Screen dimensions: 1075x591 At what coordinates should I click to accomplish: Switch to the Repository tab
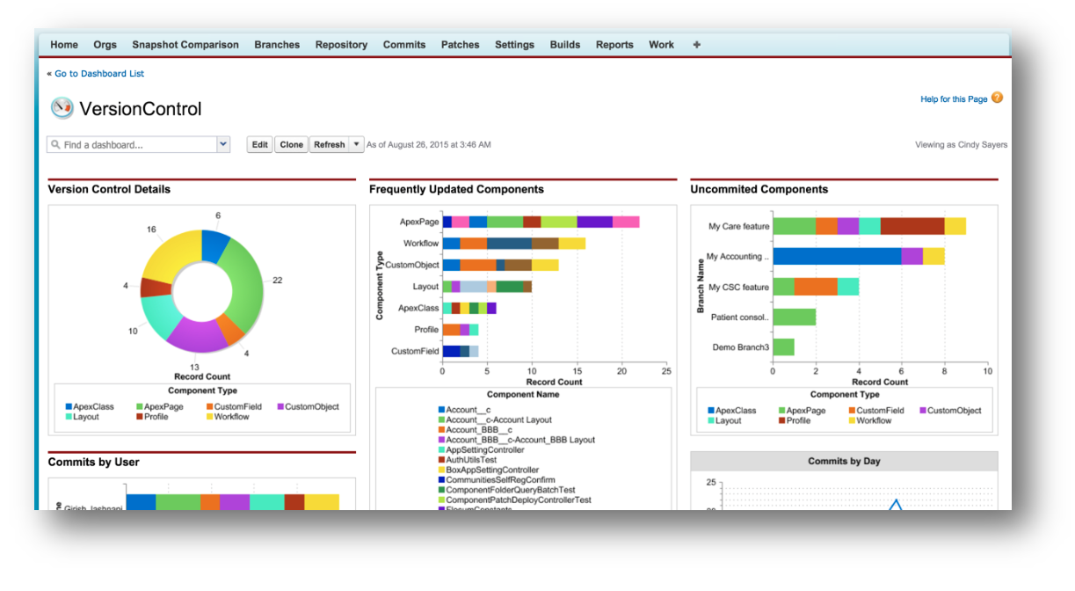pos(341,45)
